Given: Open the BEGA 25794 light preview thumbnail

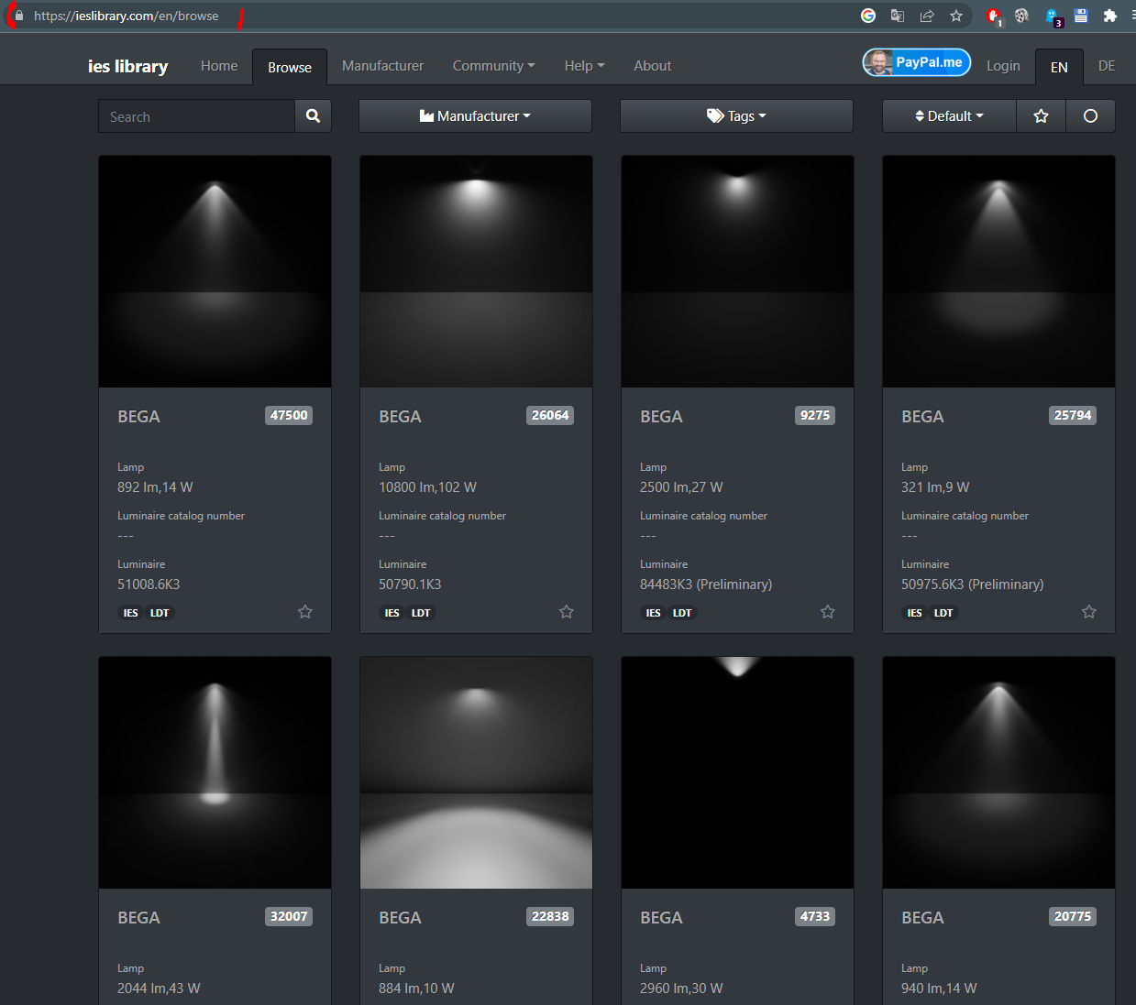Looking at the screenshot, I should (x=998, y=271).
